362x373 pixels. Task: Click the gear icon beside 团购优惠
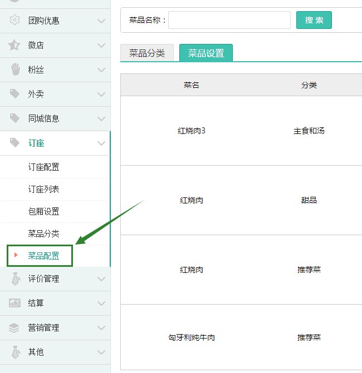(x=14, y=20)
